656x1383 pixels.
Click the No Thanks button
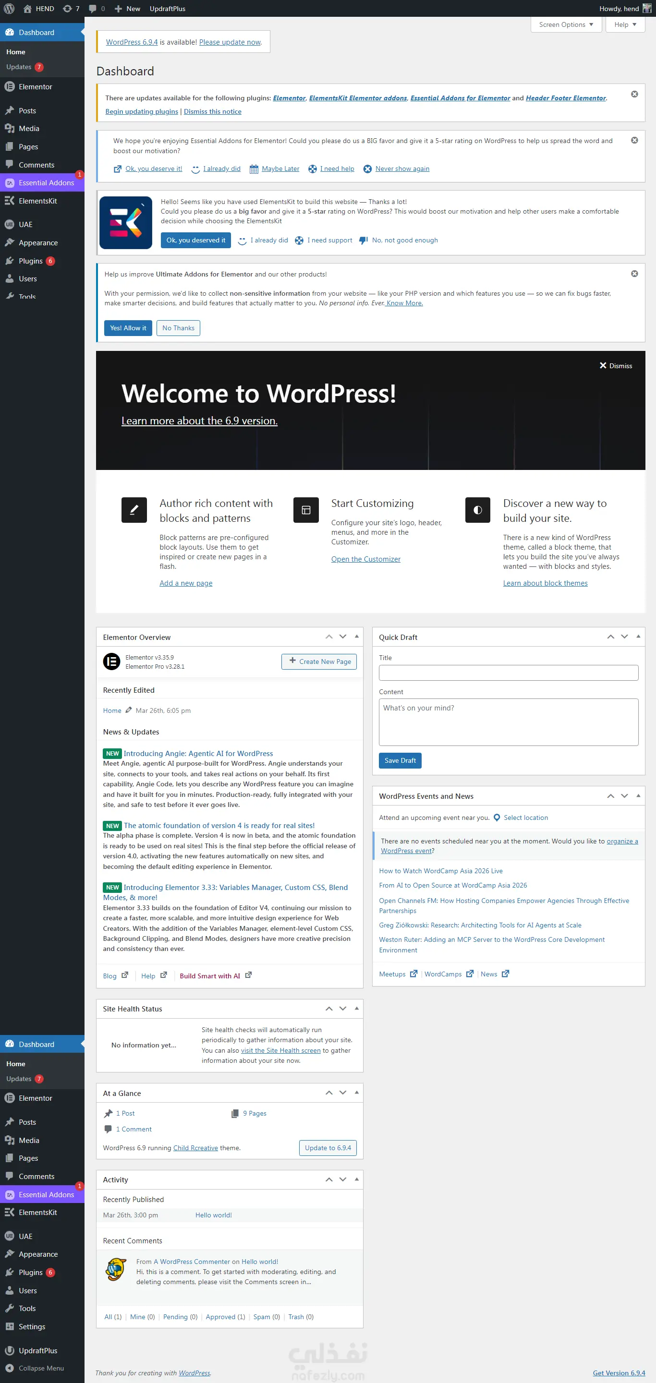(x=178, y=328)
